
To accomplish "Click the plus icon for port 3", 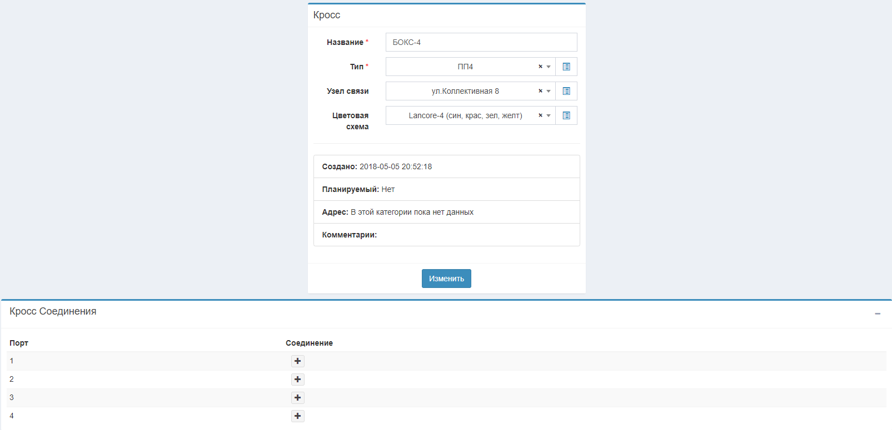I will 298,398.
